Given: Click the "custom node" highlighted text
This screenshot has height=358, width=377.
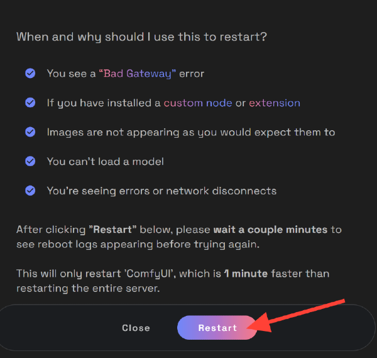Looking at the screenshot, I should tap(198, 103).
